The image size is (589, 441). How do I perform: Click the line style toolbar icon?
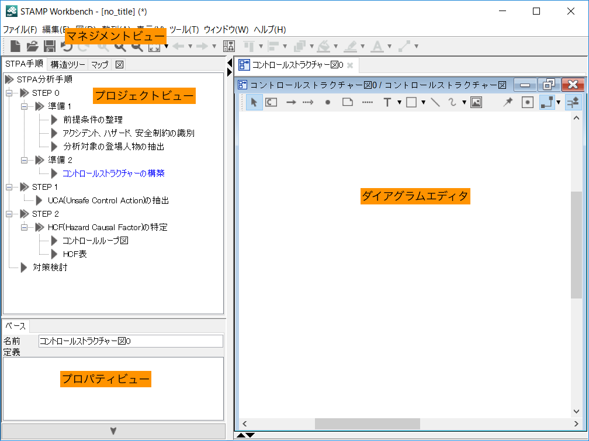pos(404,46)
